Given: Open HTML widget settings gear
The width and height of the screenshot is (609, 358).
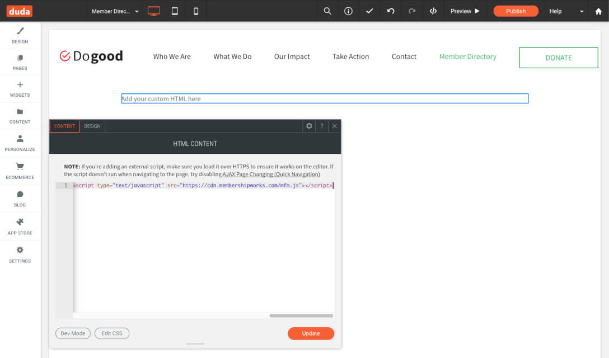Looking at the screenshot, I should (x=309, y=126).
